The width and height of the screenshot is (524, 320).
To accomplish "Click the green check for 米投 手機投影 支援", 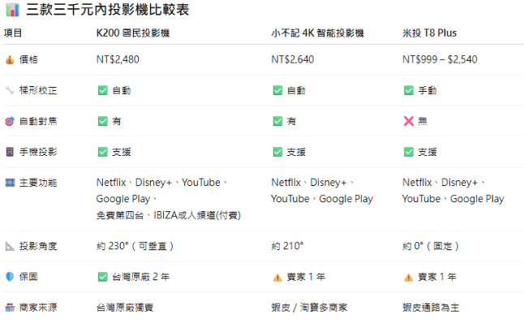I will pyautogui.click(x=409, y=152).
